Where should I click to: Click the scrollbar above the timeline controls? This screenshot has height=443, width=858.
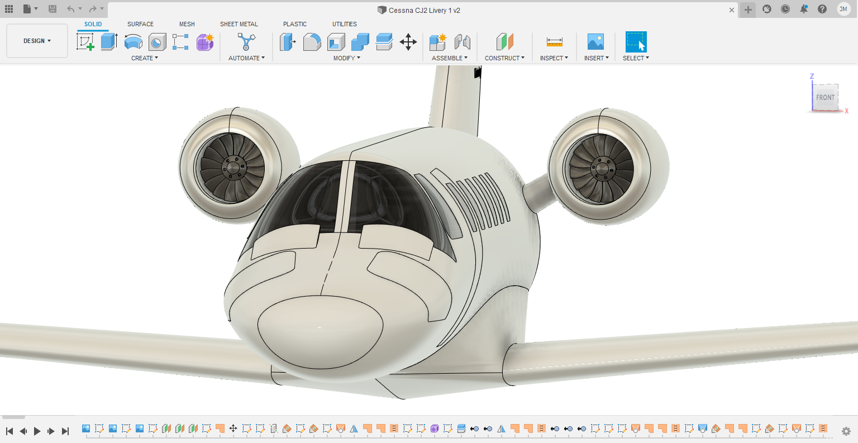tap(13, 417)
